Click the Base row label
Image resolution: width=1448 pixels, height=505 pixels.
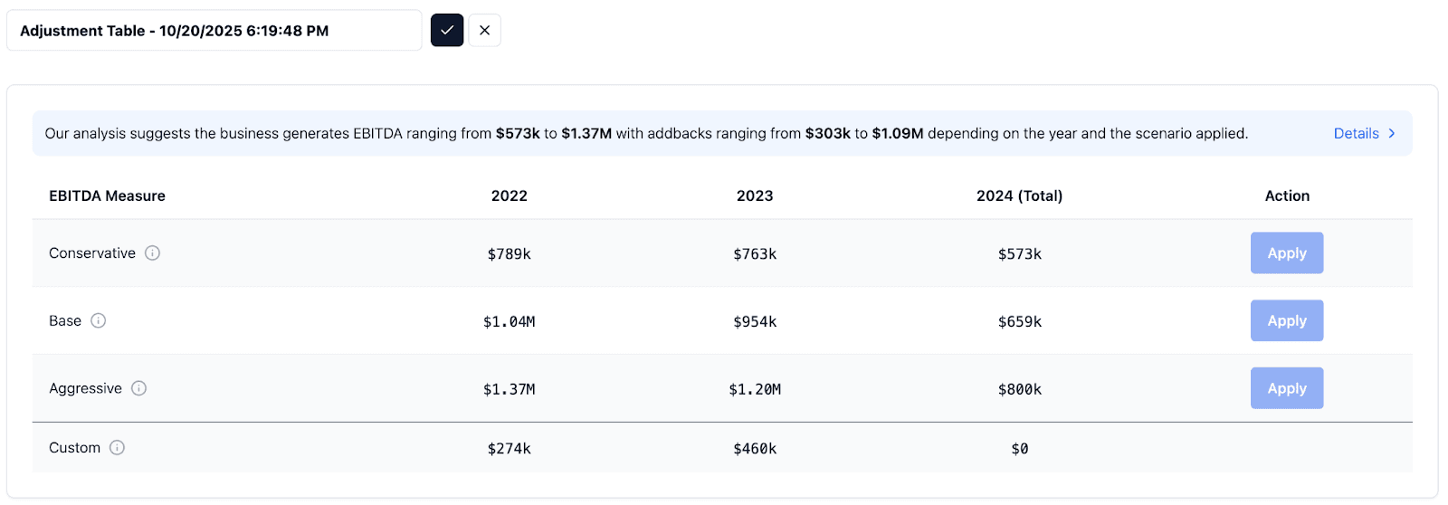[65, 320]
